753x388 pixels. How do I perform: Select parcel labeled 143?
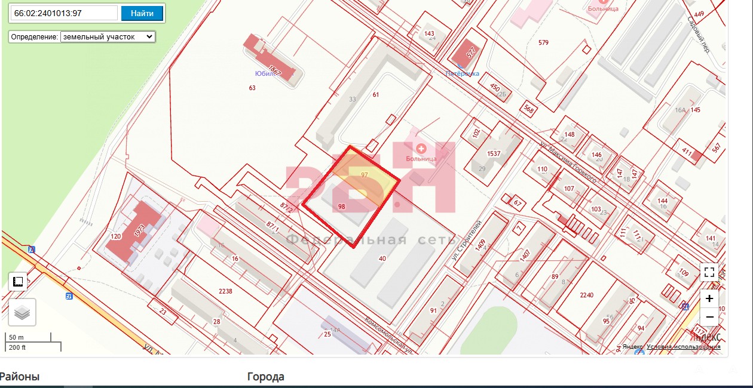click(x=429, y=33)
